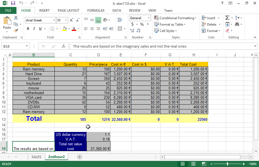Click the Merge & Center icon
This screenshot has height=167, width=259.
point(120,29)
